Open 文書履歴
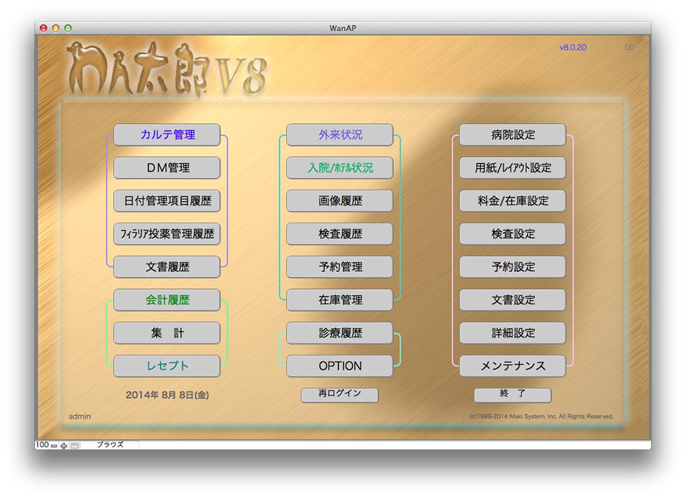686x498 pixels. [x=167, y=267]
